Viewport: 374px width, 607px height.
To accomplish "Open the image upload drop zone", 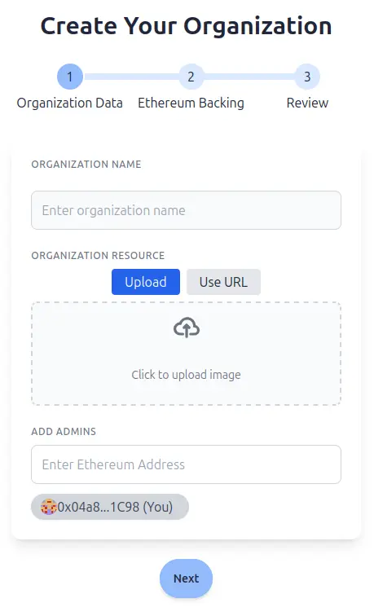I will coord(187,354).
